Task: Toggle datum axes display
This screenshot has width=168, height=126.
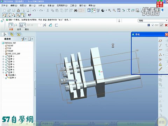Action: (9, 15)
